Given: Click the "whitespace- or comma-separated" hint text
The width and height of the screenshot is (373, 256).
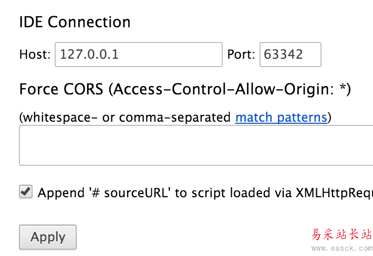Looking at the screenshot, I should 126,117.
